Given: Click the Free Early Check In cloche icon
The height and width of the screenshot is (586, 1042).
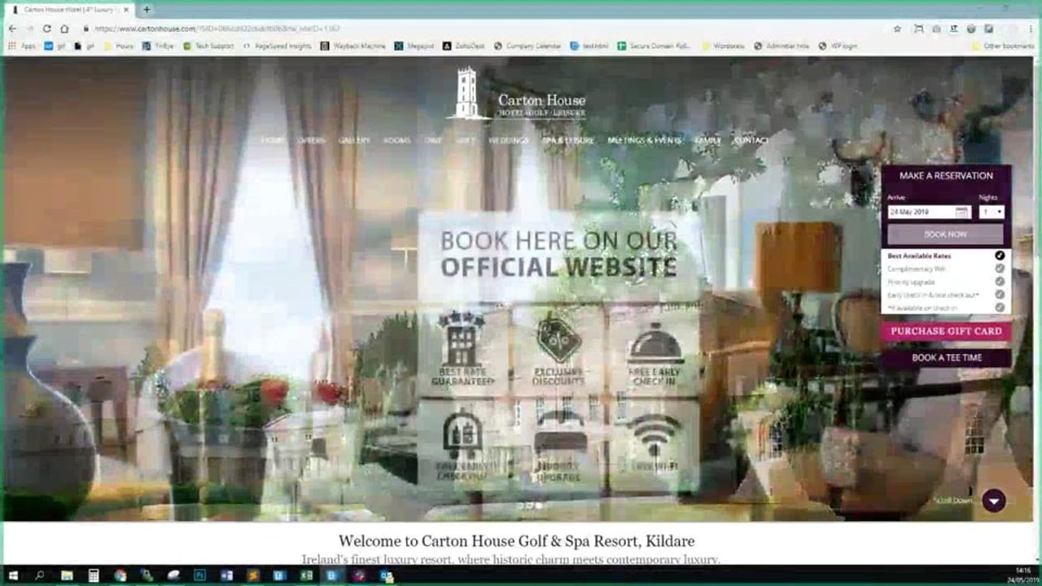Looking at the screenshot, I should (x=656, y=343).
